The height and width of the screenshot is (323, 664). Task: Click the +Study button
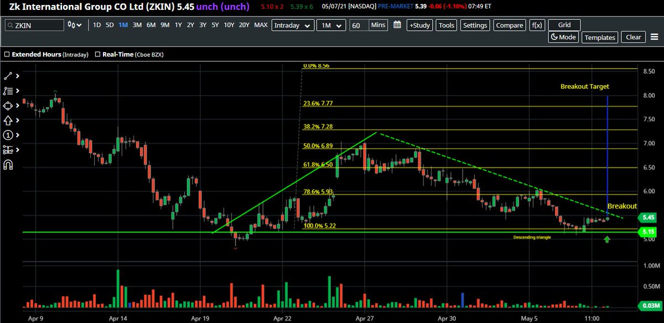[420, 25]
